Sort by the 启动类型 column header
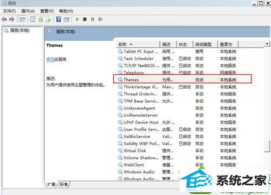The image size is (271, 195). click(x=205, y=44)
